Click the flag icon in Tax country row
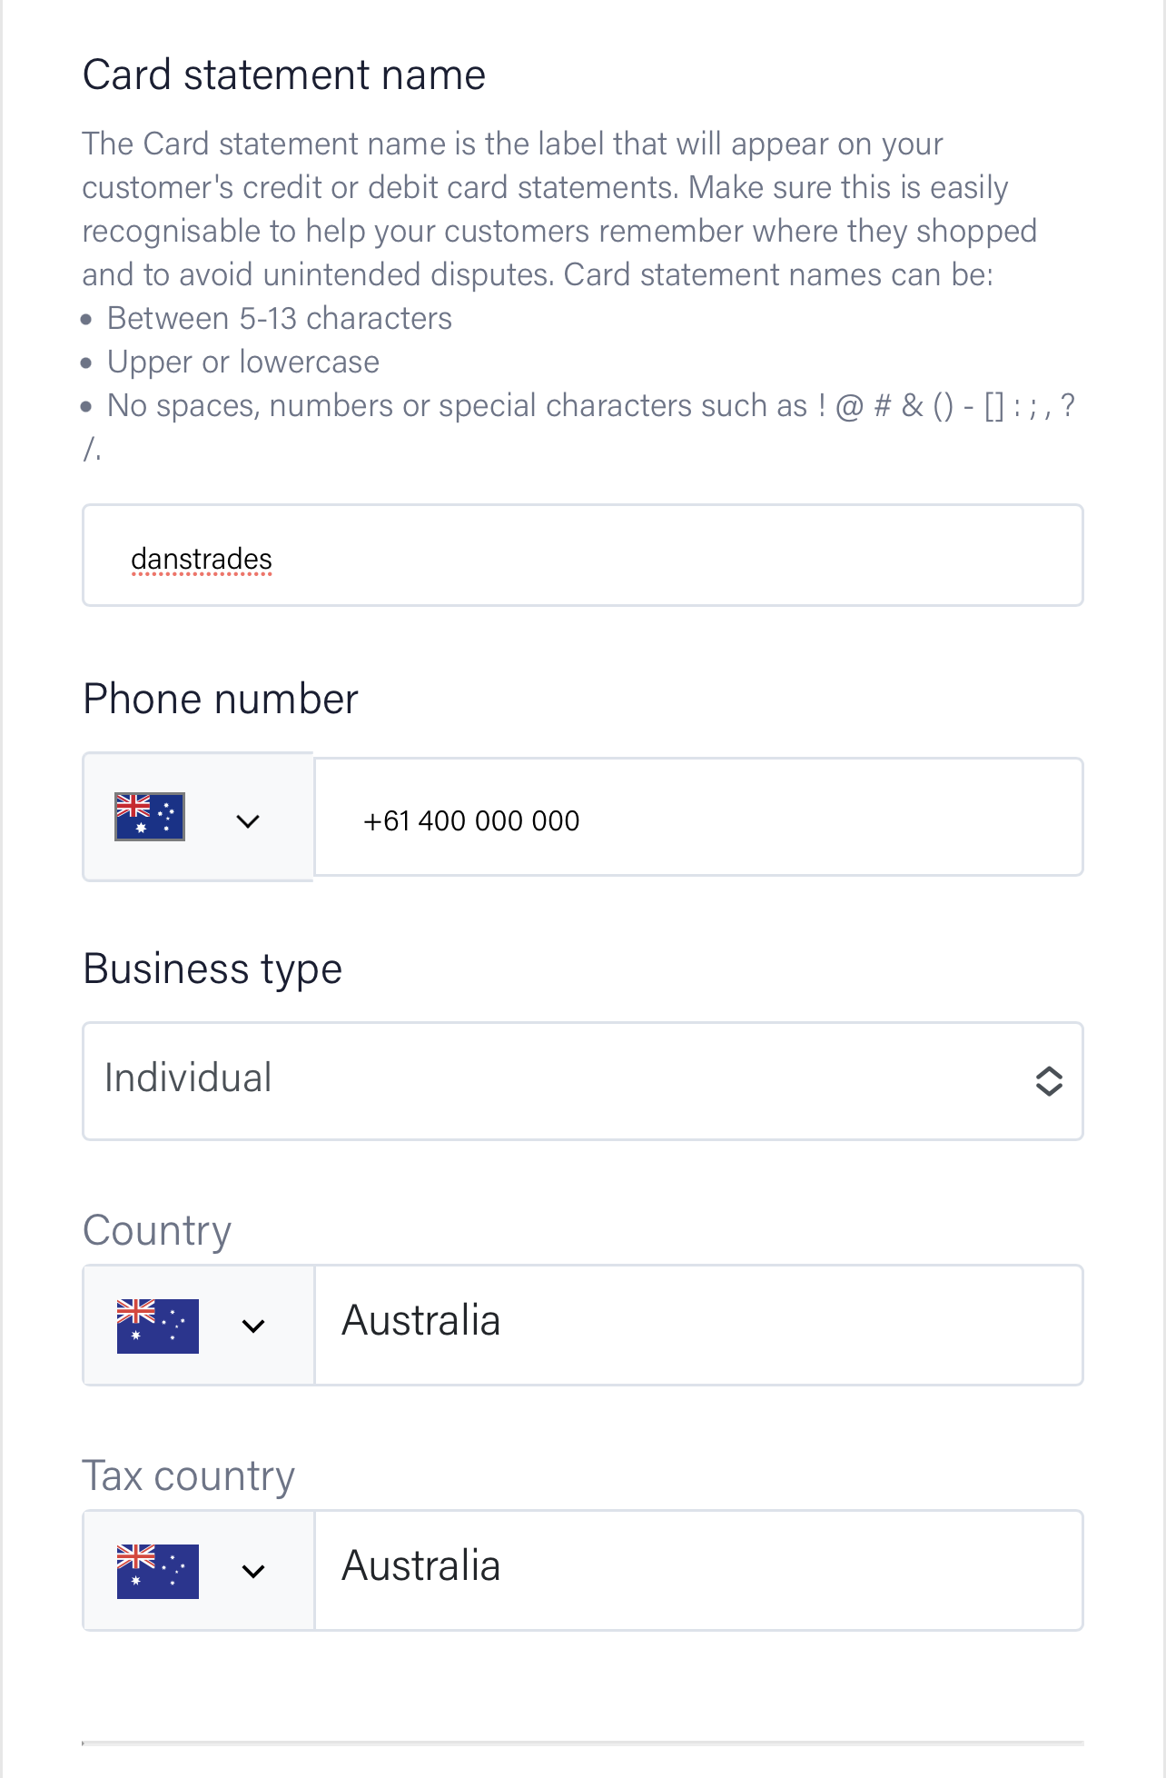Image resolution: width=1166 pixels, height=1778 pixels. (158, 1571)
